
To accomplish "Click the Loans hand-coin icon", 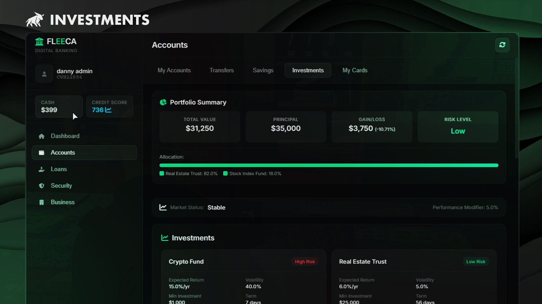I will click(41, 169).
